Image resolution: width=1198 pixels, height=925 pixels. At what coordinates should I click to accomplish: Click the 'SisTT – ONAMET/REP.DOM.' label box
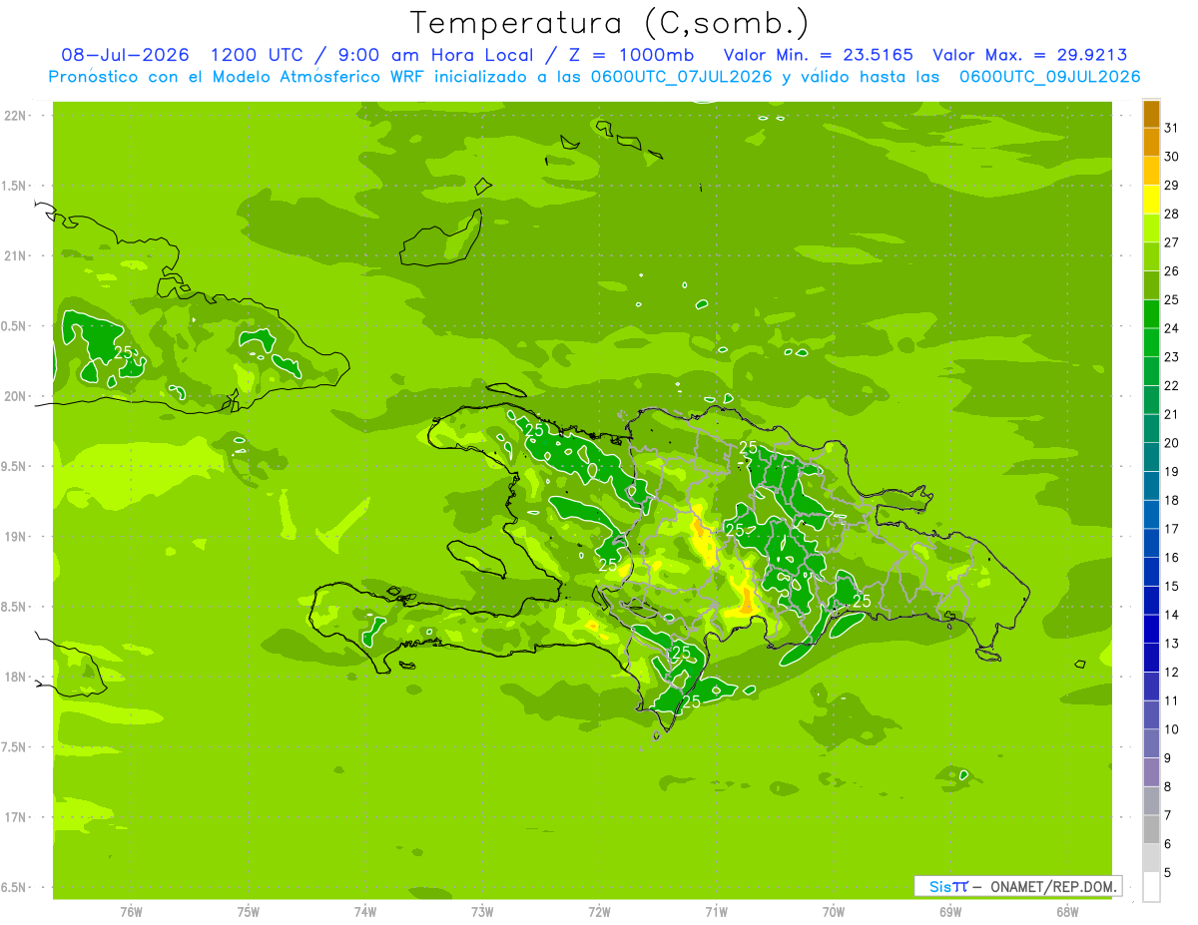pos(1017,886)
